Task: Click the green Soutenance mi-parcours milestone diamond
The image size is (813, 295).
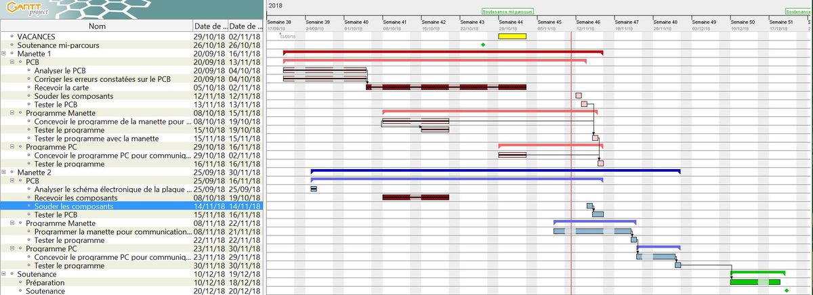Action: pos(483,45)
